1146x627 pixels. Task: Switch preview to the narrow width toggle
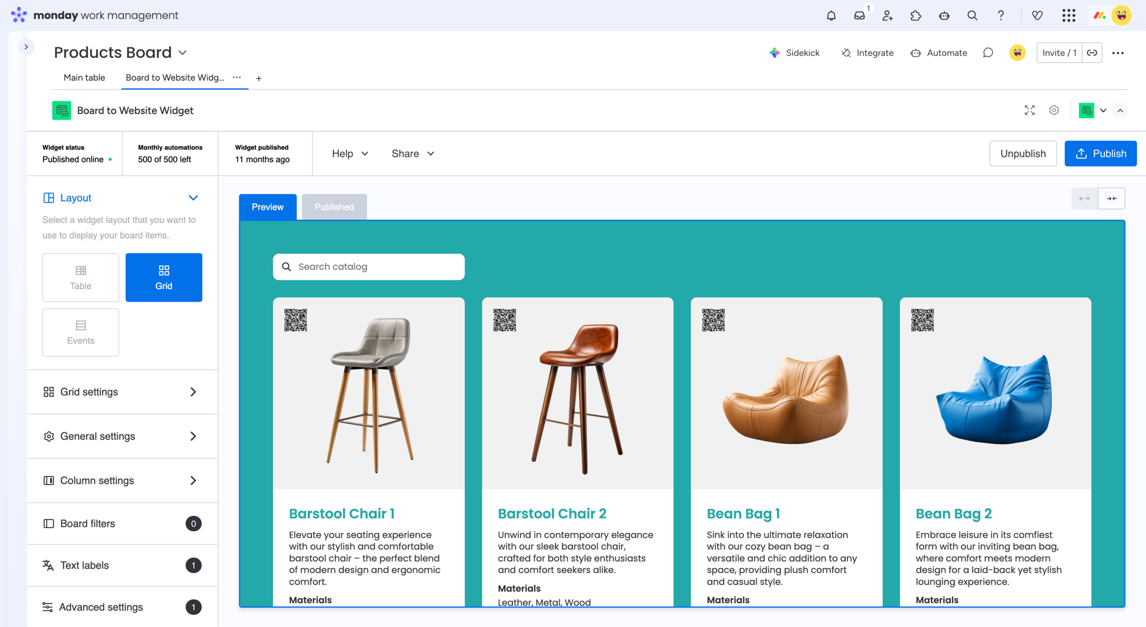(x=1111, y=198)
